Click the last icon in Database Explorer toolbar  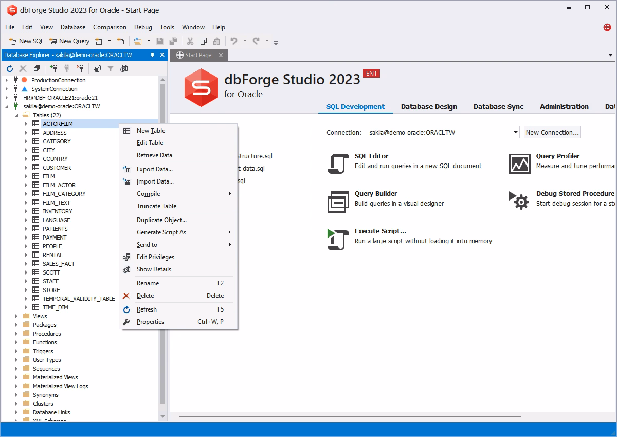pos(124,68)
